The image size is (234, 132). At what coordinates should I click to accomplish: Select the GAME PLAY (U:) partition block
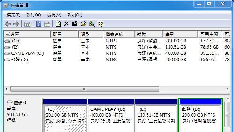tap(111, 116)
